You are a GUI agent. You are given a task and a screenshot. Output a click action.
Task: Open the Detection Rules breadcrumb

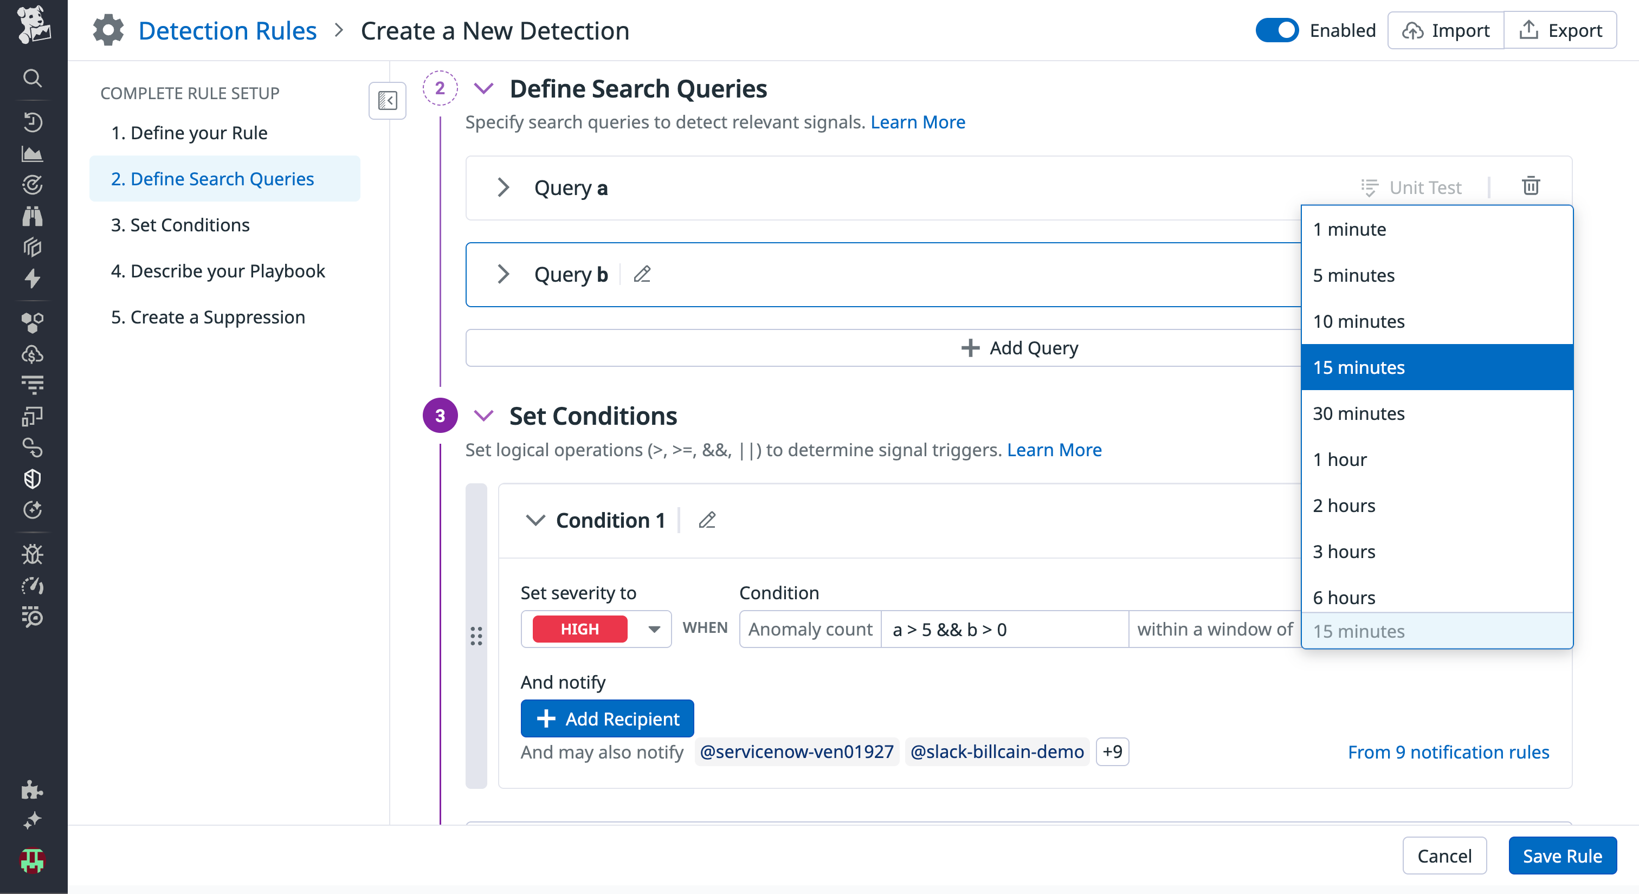227,30
